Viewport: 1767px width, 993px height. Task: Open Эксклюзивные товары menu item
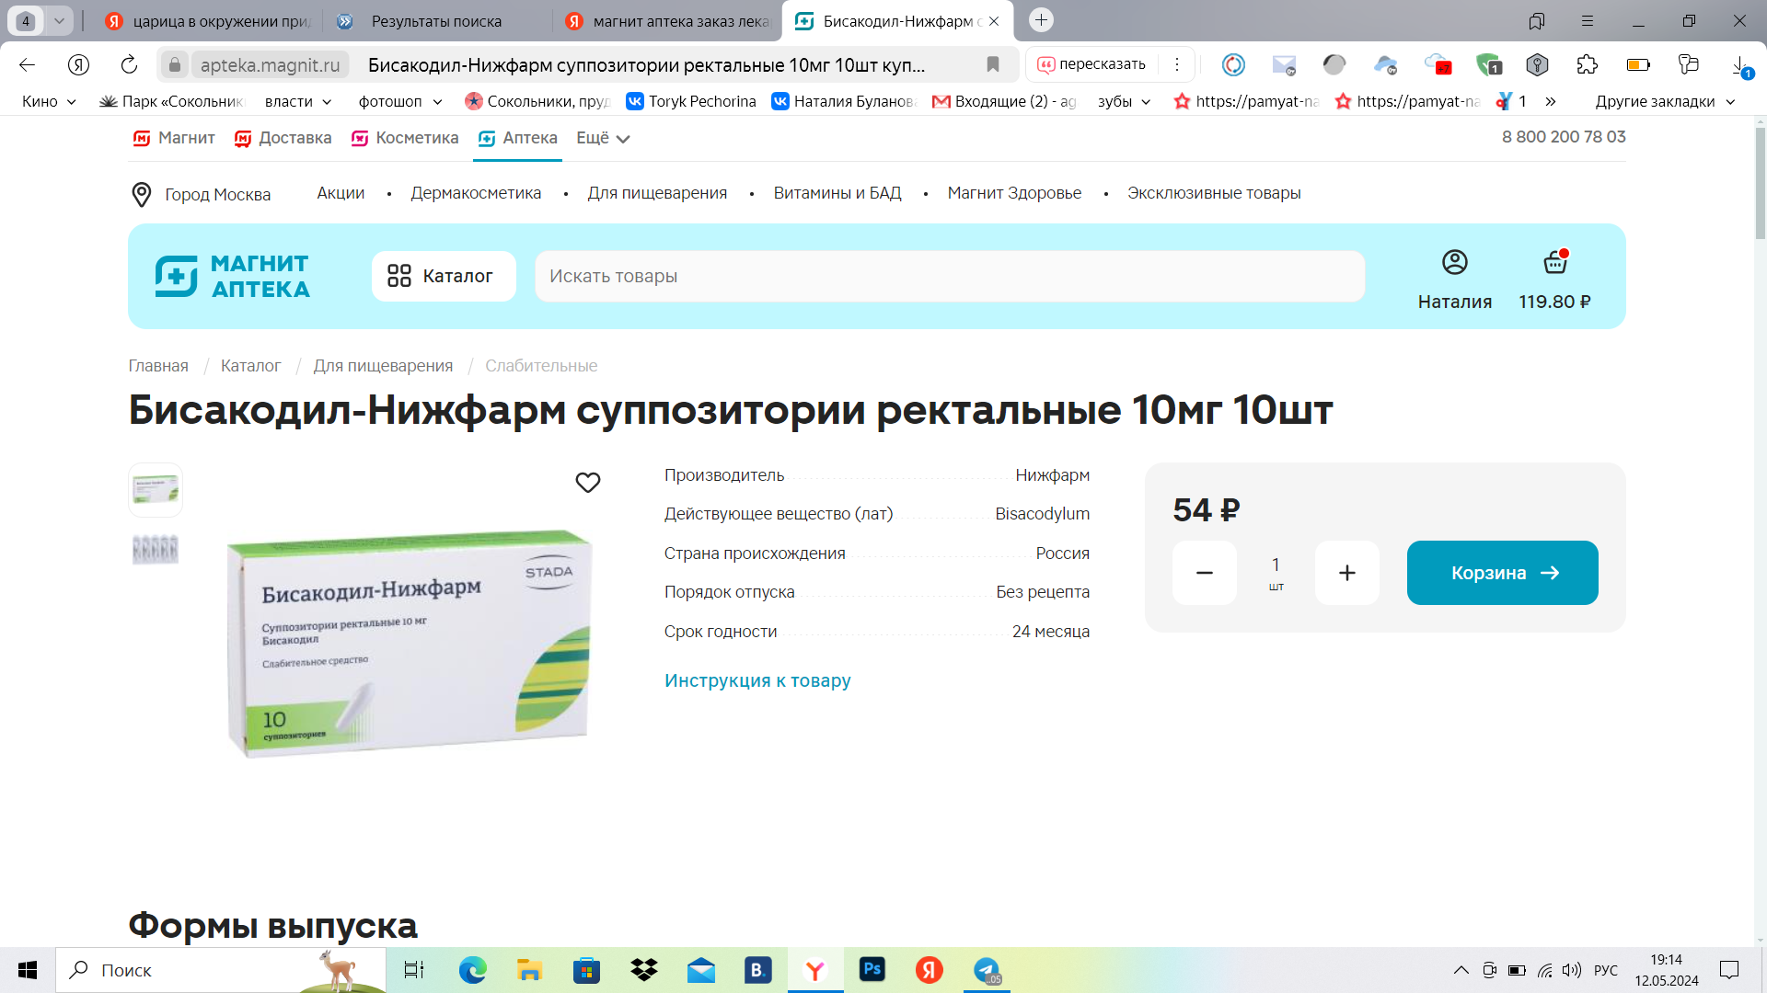click(x=1214, y=193)
